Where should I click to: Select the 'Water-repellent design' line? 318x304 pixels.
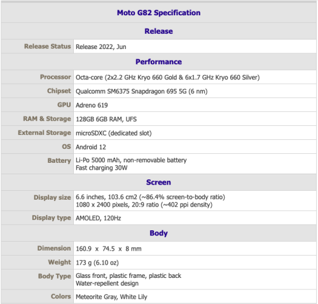[x=107, y=283]
